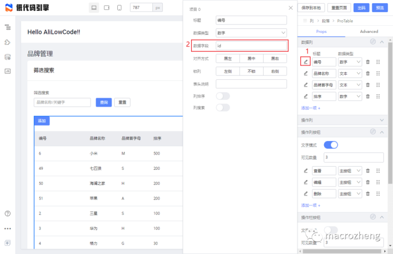The width and height of the screenshot is (393, 254).
Task: Switch to the Props tab
Action: click(321, 31)
